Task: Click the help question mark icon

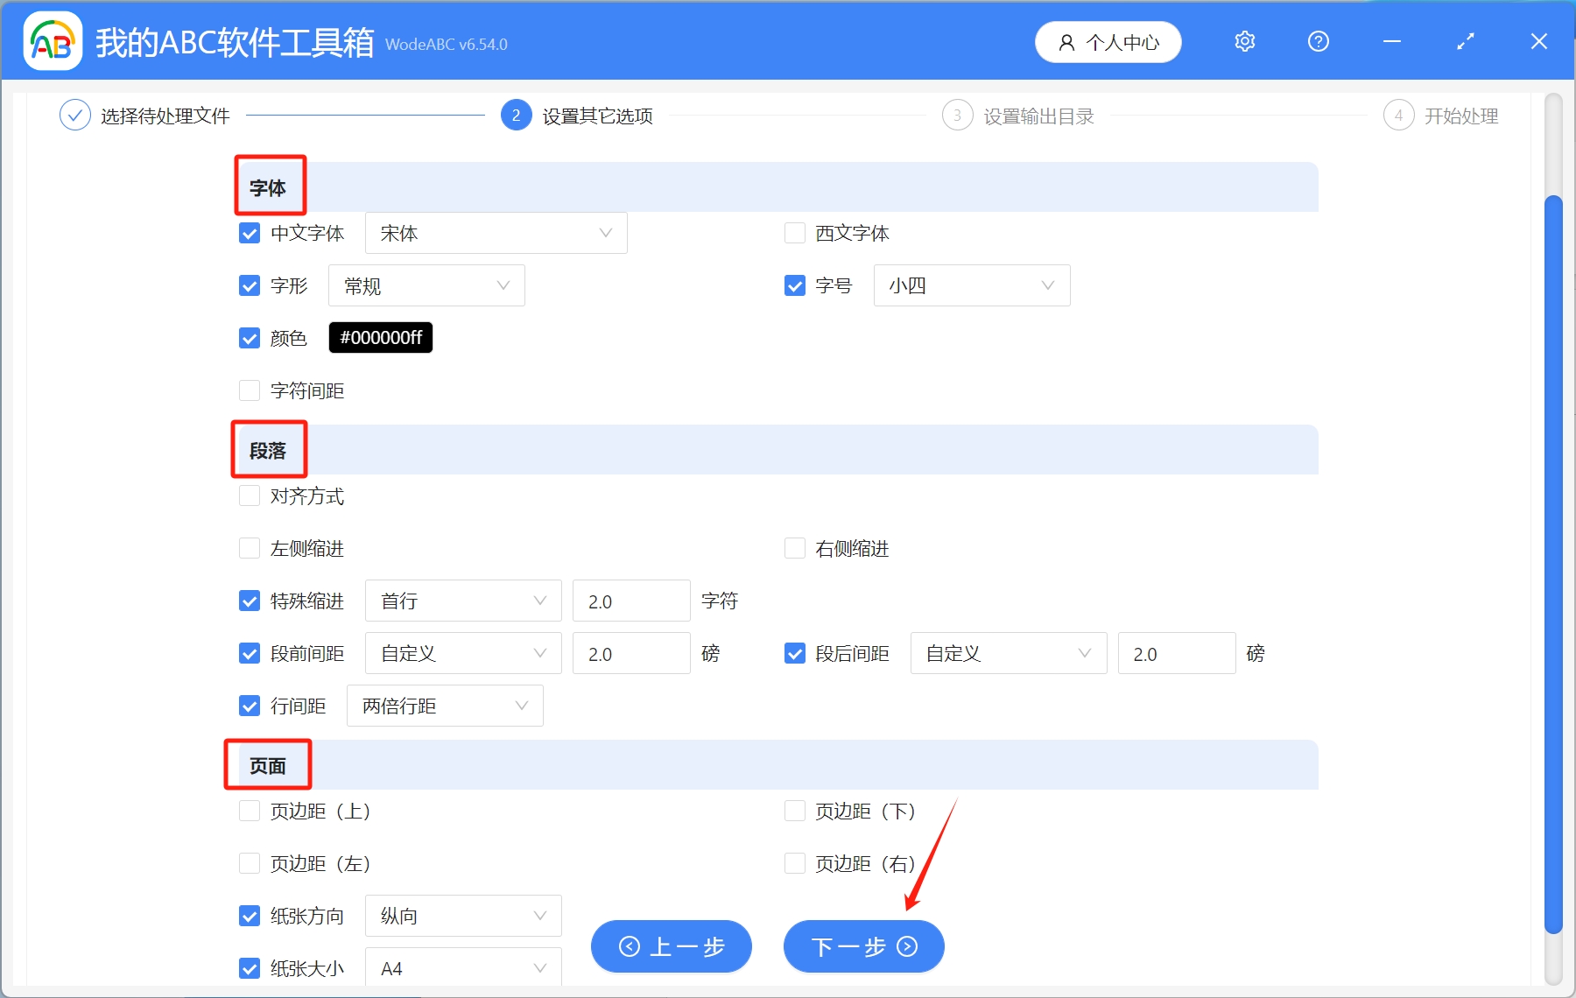Action: [x=1318, y=41]
